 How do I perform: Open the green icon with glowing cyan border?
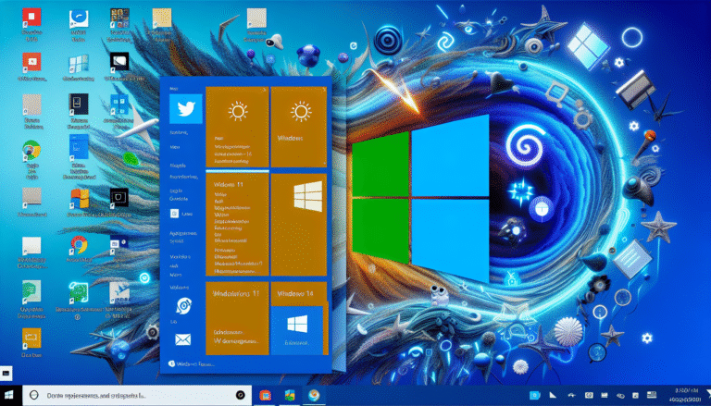pyautogui.click(x=79, y=292)
